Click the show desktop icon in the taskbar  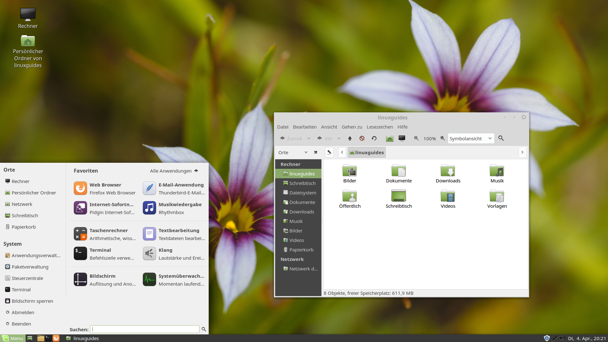[30, 338]
